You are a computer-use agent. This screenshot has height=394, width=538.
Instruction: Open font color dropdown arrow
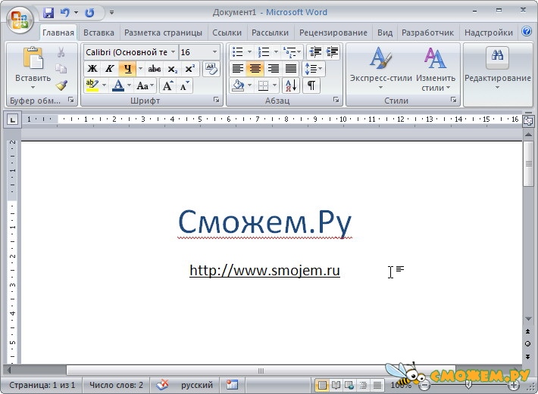(x=129, y=85)
